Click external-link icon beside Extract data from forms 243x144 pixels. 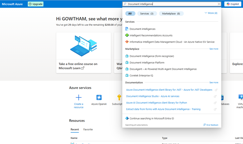tap(215, 109)
